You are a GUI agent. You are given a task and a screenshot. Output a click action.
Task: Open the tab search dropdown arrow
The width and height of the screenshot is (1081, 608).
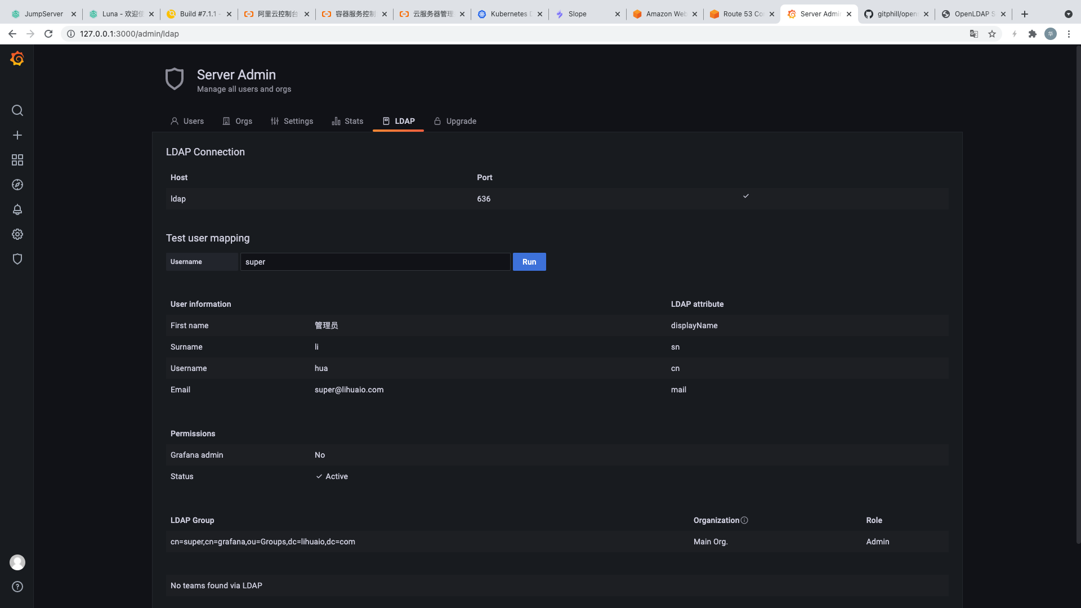pos(1069,14)
